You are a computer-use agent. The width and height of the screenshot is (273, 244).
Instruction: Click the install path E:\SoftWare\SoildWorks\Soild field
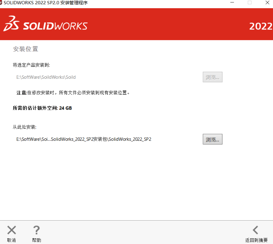pyautogui.click(x=46, y=77)
